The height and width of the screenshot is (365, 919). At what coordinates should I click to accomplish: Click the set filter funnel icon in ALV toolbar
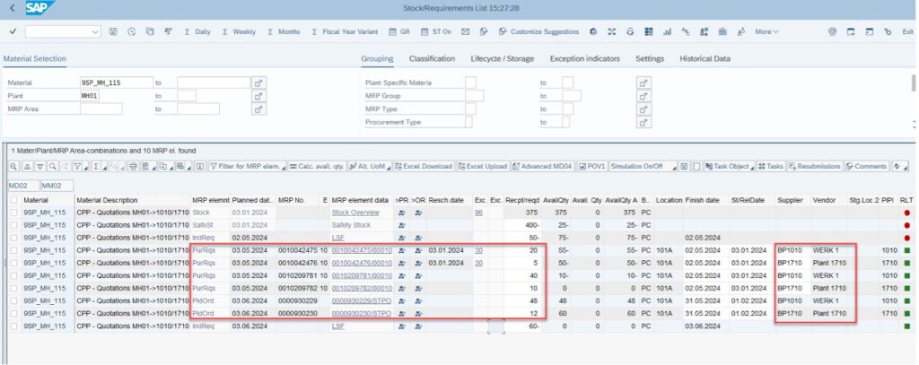(x=77, y=167)
